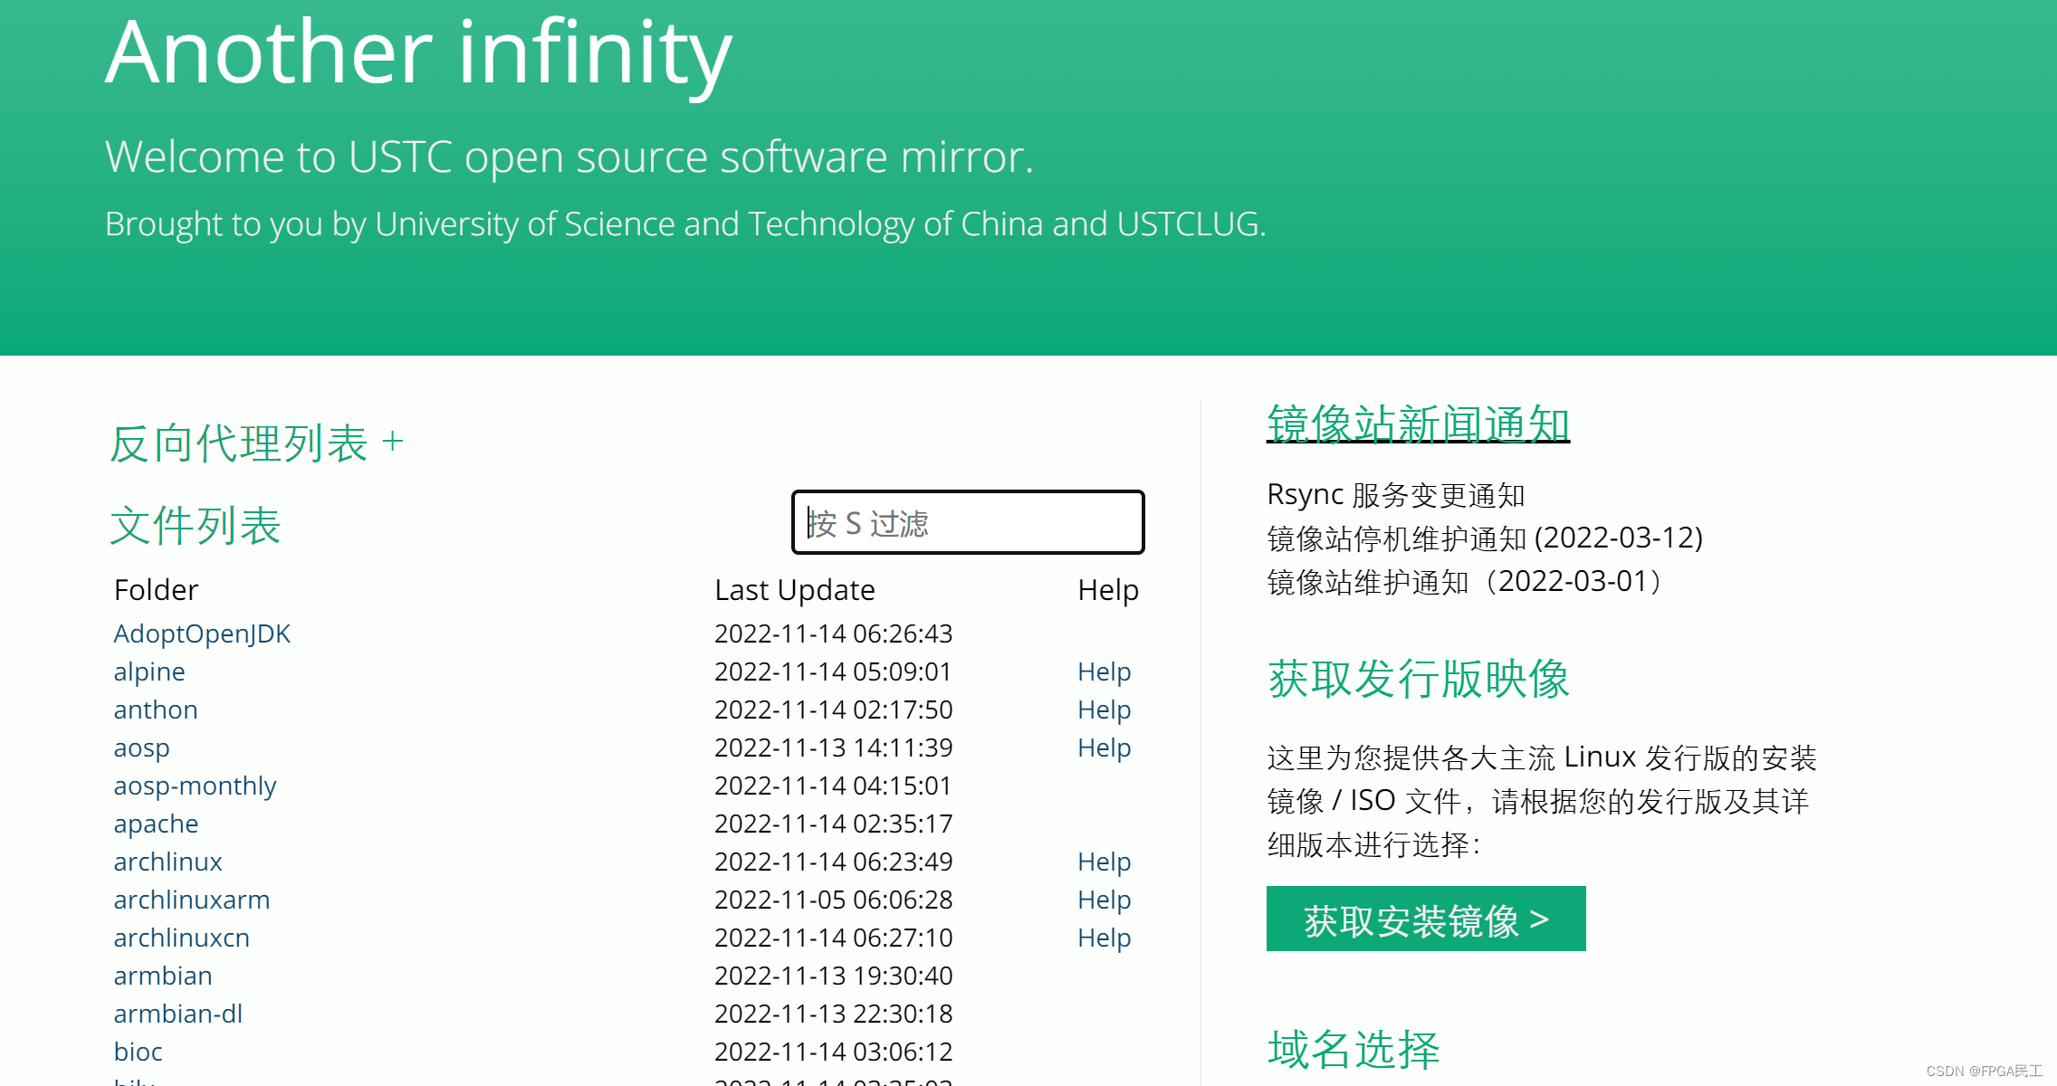Open the anthon folder listing
Viewport: 2057px width, 1086px height.
coord(155,710)
